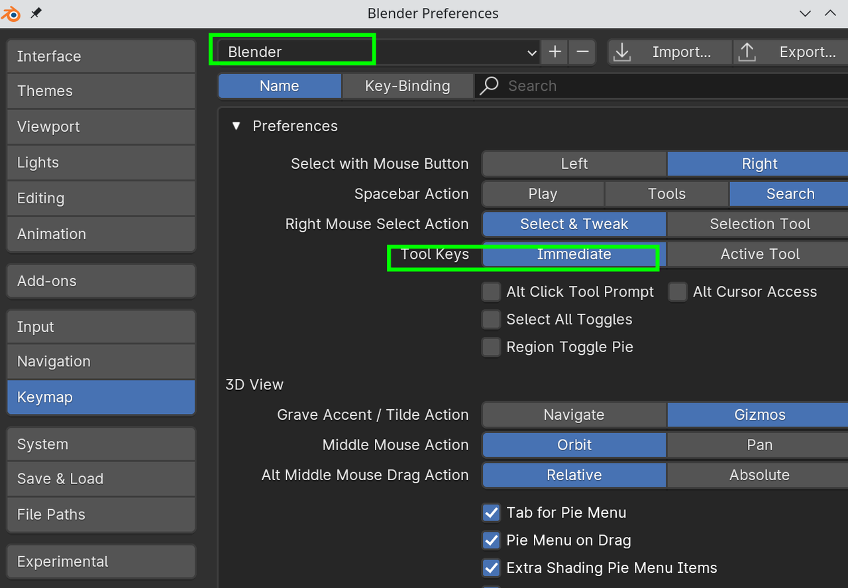Open the Navigation preferences section
848x588 pixels.
pos(101,362)
